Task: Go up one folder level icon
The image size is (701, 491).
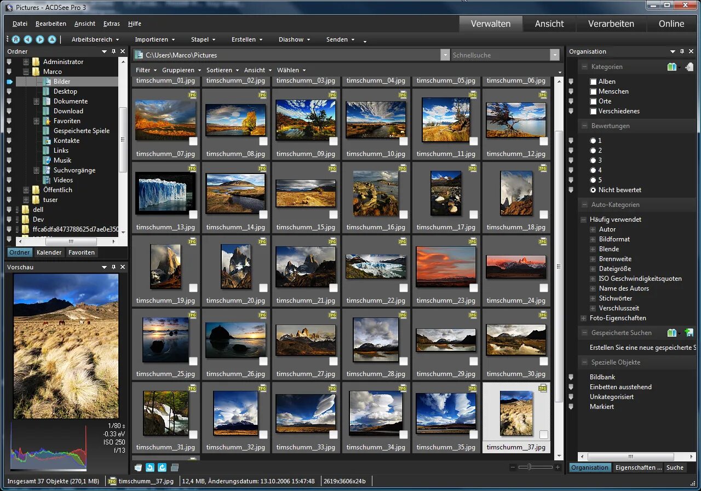Action: [52, 39]
